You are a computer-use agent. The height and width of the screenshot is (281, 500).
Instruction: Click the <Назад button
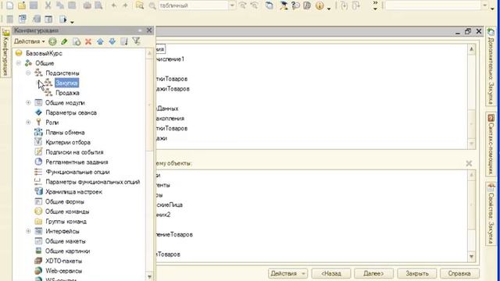pyautogui.click(x=331, y=273)
